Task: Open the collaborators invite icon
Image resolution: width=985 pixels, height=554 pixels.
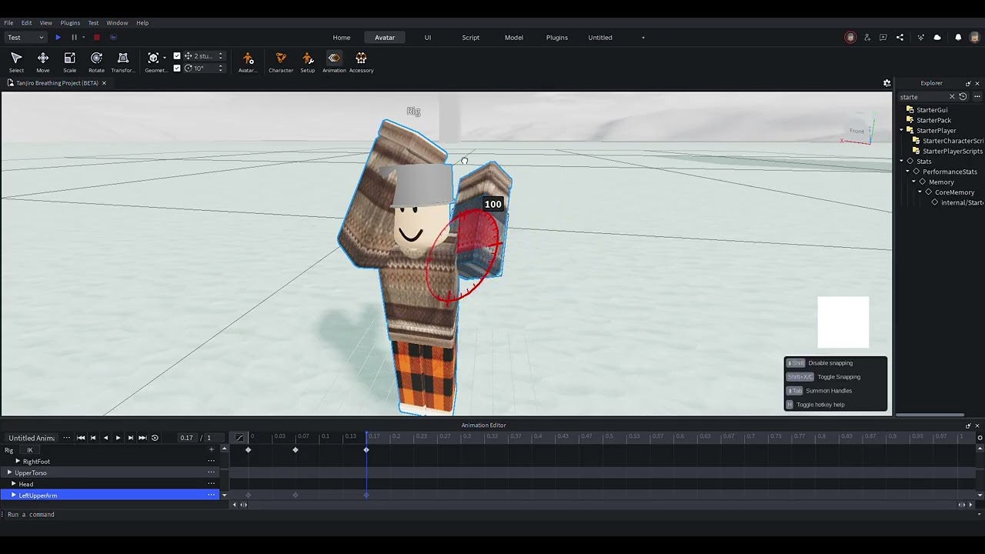Action: [x=867, y=37]
